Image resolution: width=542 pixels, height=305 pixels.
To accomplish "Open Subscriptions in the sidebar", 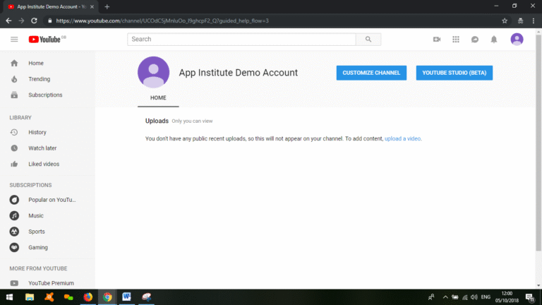I will tap(45, 95).
